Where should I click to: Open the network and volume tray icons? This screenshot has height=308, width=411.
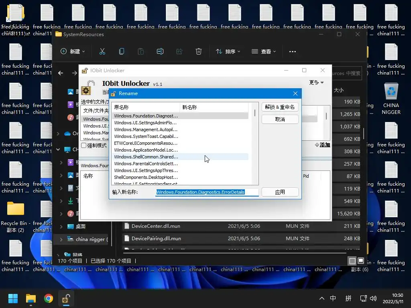pyautogui.click(x=368, y=298)
